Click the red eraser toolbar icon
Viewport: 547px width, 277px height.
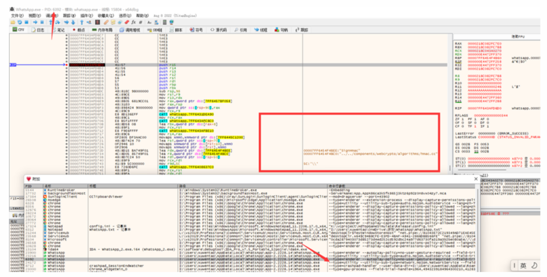(127, 22)
